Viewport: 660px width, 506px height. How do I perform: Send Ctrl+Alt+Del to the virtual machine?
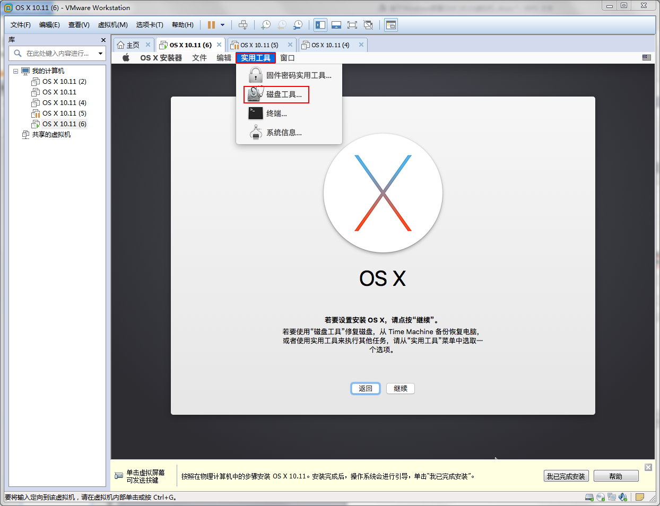[x=243, y=25]
